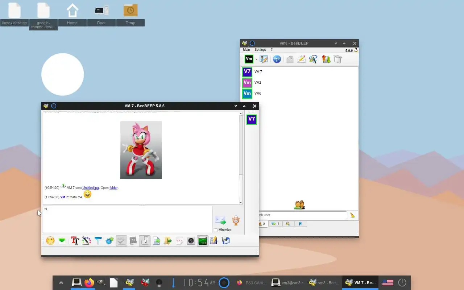Select user VM 7 in user list

300,72
